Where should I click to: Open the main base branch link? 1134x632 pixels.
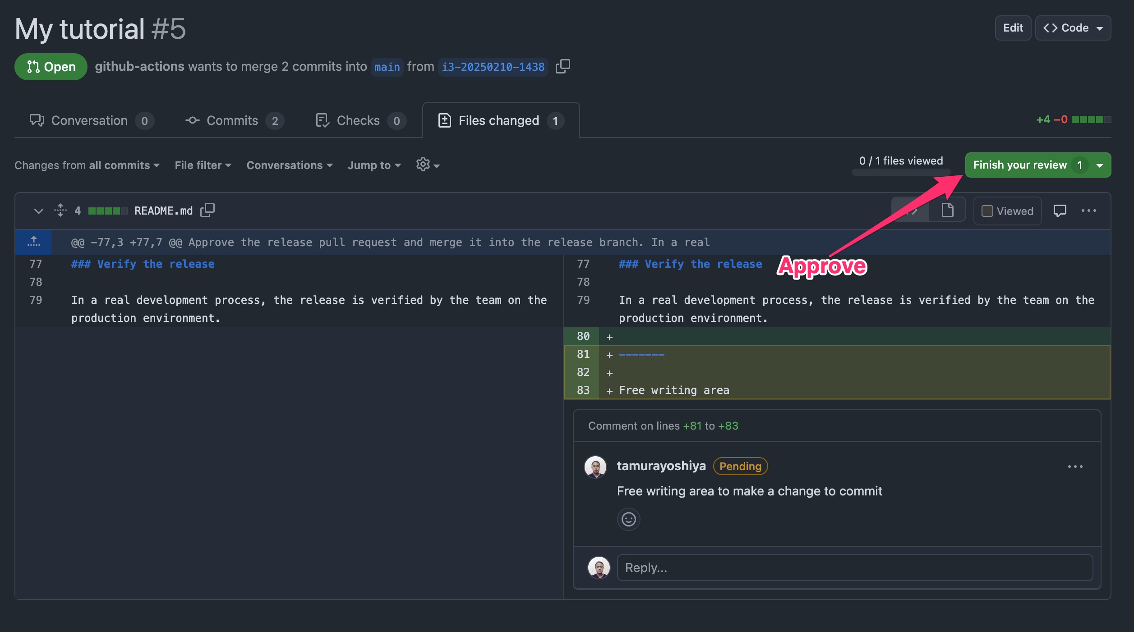[x=387, y=67]
